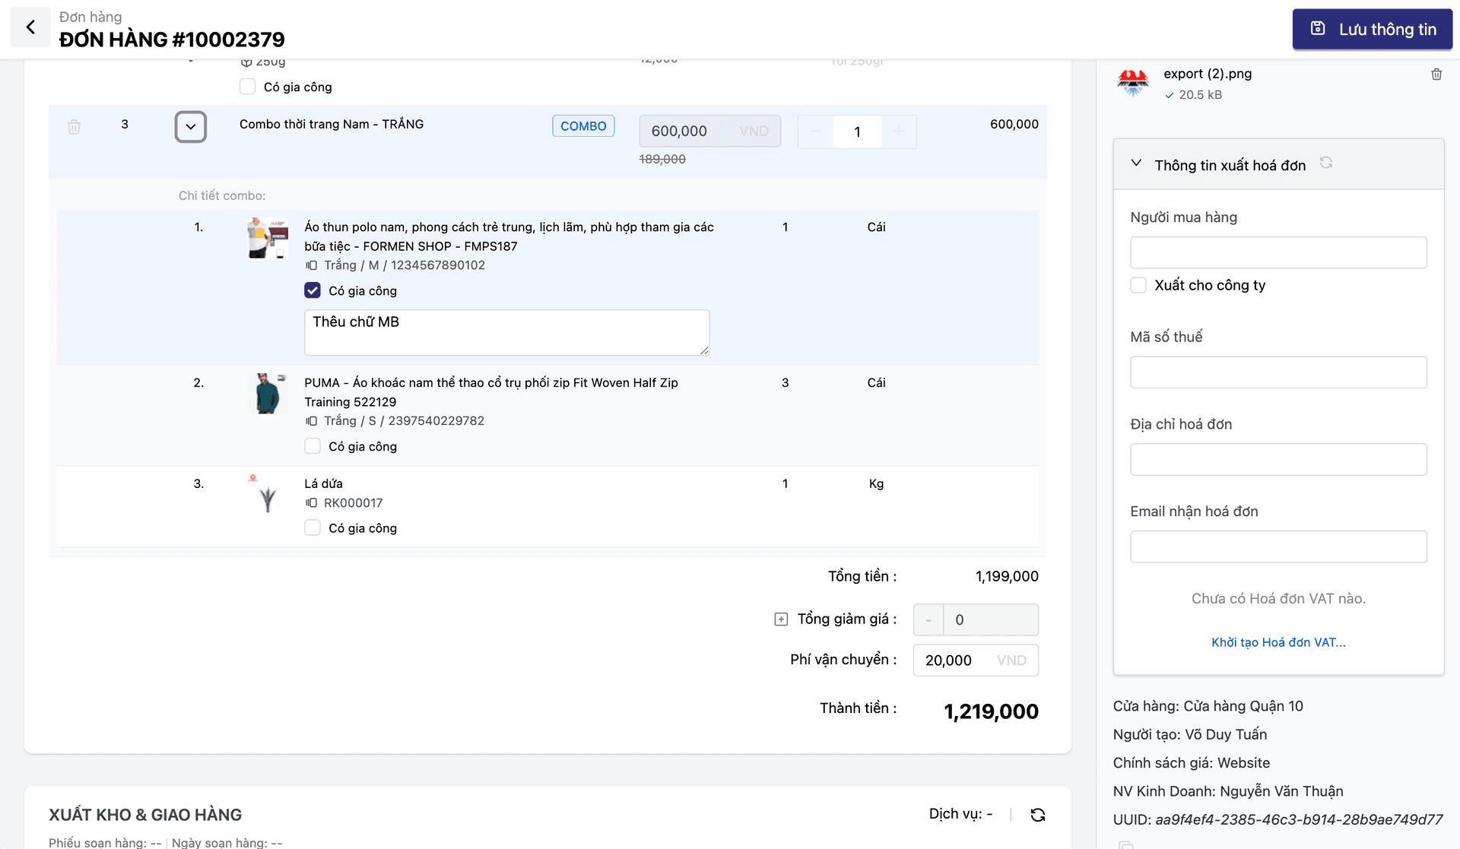Delete the export (2).png attachment
This screenshot has width=1460, height=849.
click(1436, 74)
